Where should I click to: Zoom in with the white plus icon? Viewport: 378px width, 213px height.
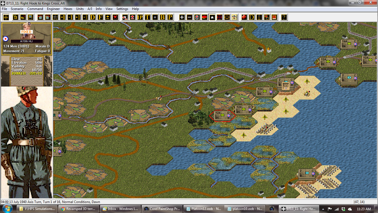coord(182,17)
